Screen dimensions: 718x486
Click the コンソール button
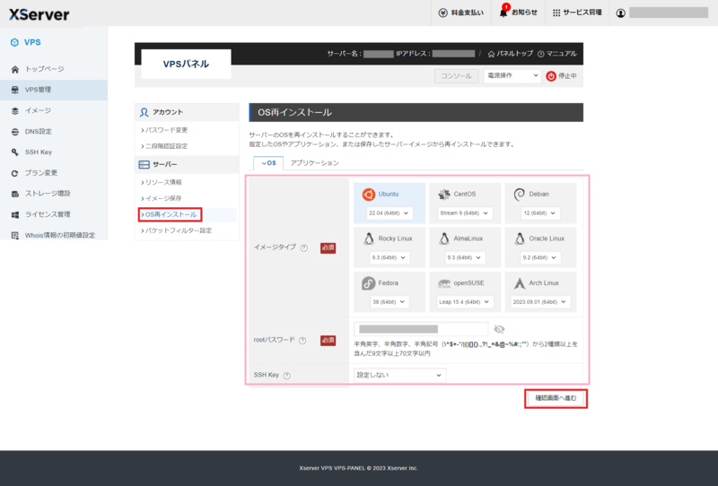(x=456, y=76)
